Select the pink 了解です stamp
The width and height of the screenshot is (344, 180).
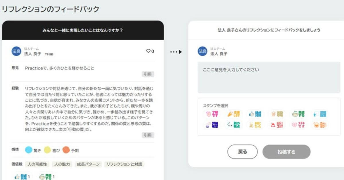coord(212,114)
